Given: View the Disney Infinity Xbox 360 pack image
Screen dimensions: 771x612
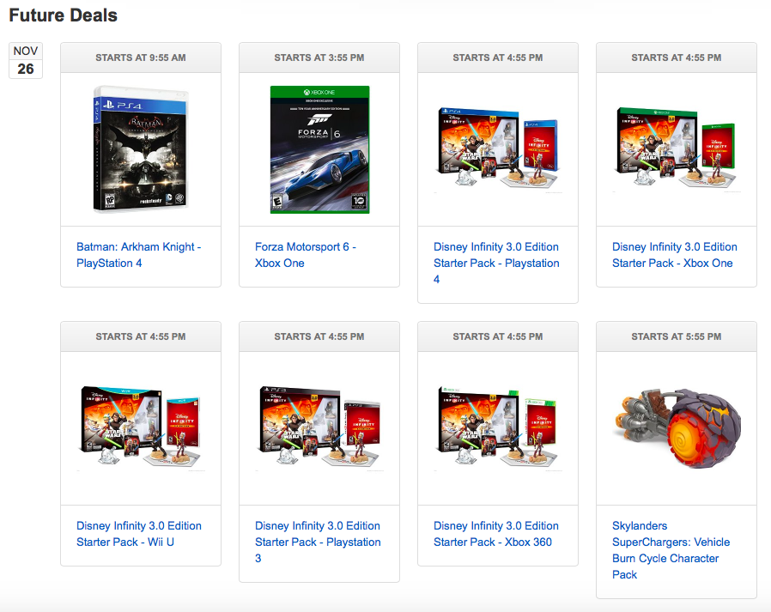Looking at the screenshot, I should [498, 428].
